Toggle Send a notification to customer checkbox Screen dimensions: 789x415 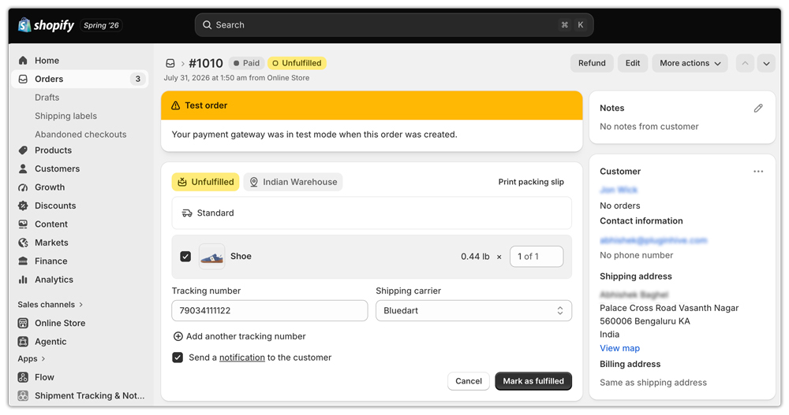(x=178, y=358)
